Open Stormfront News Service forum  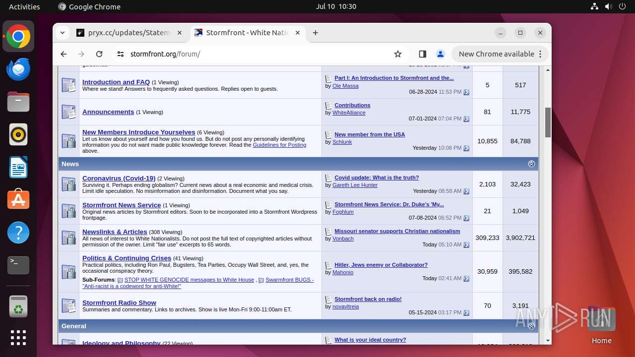pyautogui.click(x=122, y=205)
